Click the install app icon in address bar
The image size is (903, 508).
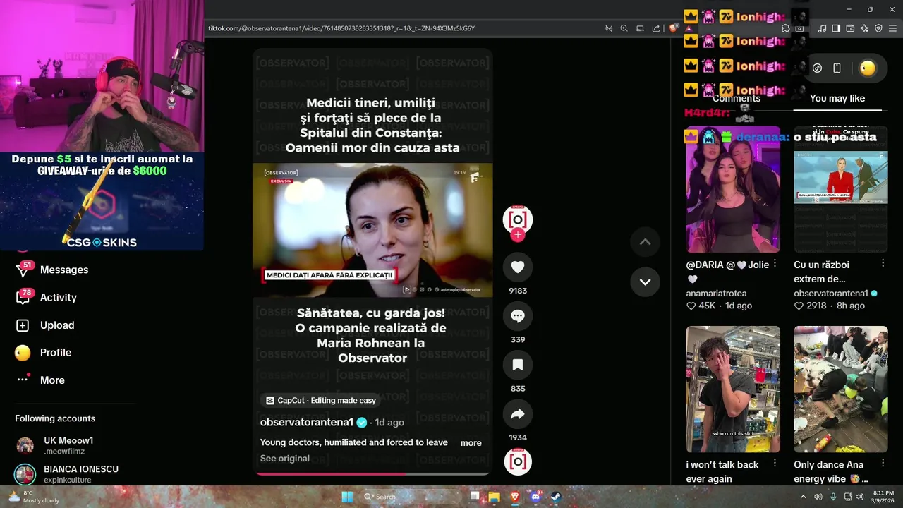point(640,28)
